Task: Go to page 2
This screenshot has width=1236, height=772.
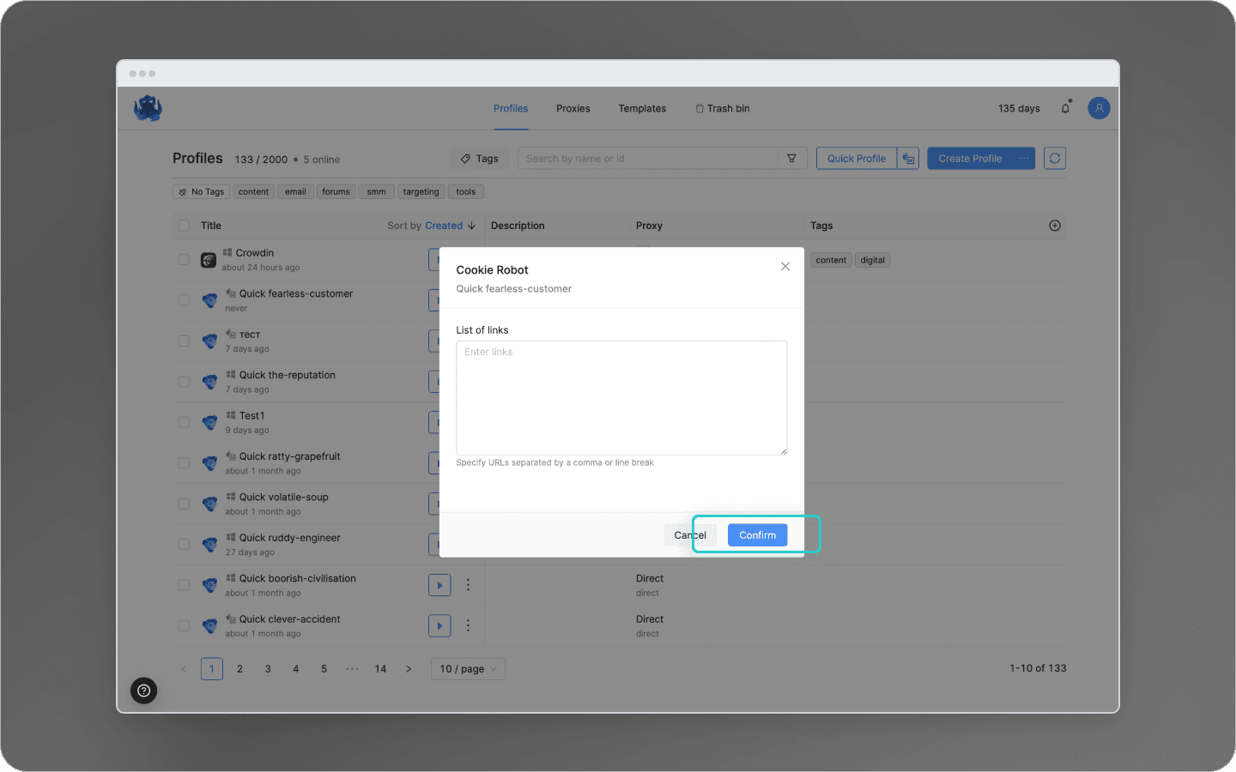Action: coord(239,669)
